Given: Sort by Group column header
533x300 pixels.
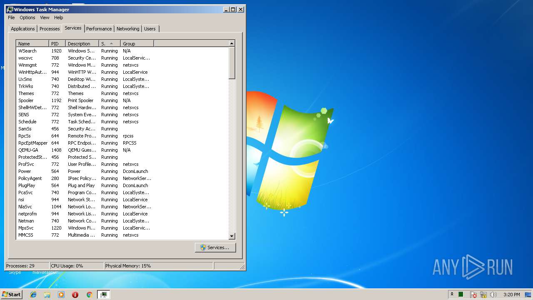Looking at the screenshot, I should [137, 44].
